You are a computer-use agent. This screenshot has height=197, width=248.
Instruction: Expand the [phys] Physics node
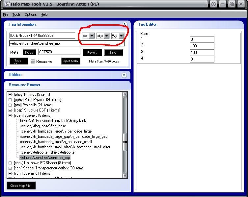(10, 94)
